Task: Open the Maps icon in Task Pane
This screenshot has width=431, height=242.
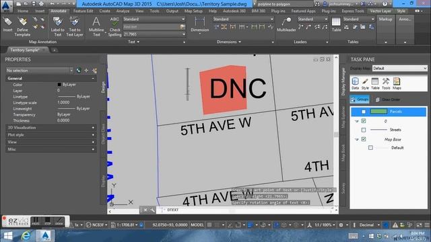Action: point(397,83)
